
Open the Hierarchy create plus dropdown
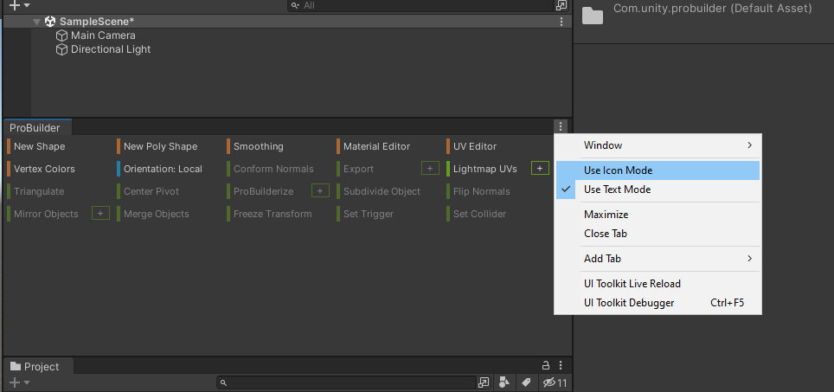[19, 5]
